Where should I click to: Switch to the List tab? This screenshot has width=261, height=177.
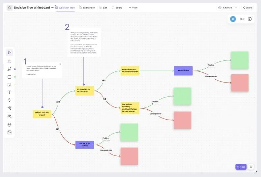[x=103, y=8]
